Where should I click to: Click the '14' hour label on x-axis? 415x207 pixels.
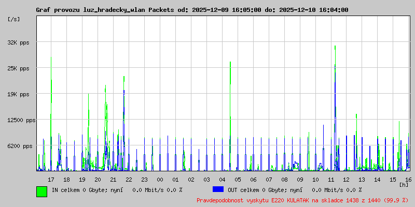pyautogui.click(x=378, y=180)
